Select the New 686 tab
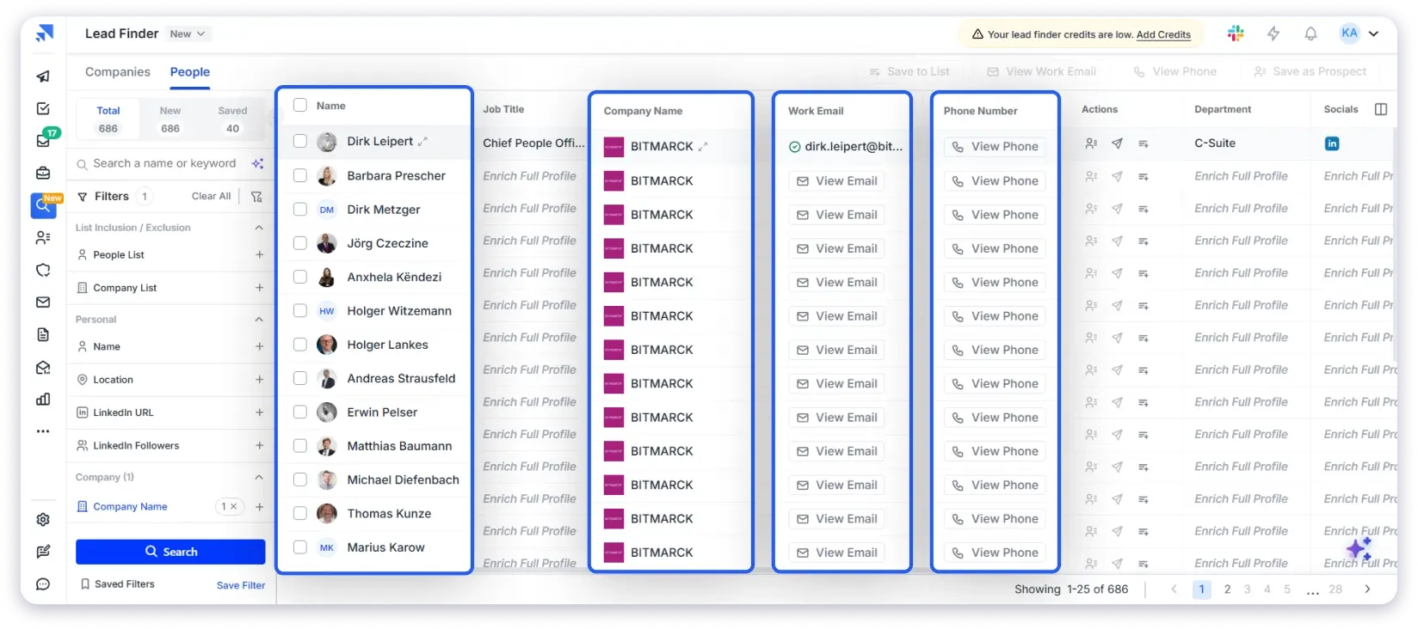This screenshot has height=629, width=1418. pyautogui.click(x=170, y=119)
